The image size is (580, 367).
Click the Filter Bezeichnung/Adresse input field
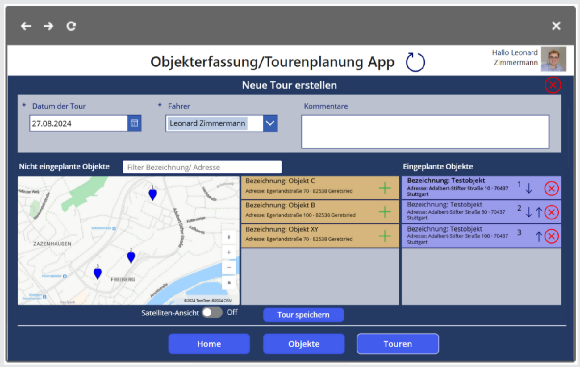click(x=202, y=167)
